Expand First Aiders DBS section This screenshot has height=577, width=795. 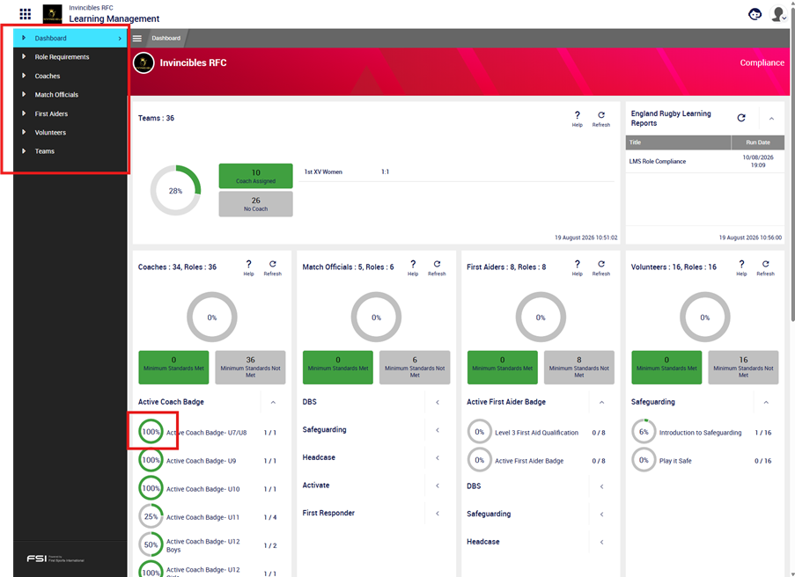tap(602, 486)
